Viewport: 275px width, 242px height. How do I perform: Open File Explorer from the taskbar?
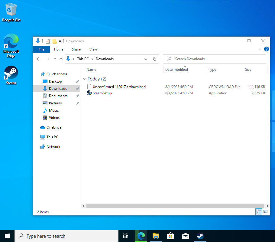tap(156, 236)
